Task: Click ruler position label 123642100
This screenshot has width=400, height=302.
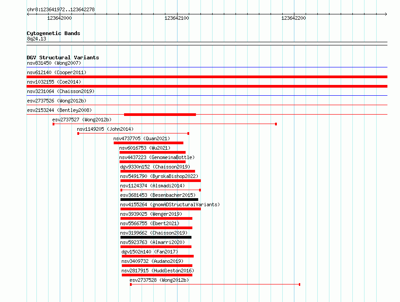Action: pos(177,18)
